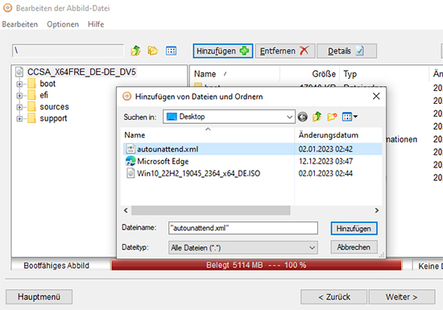443x310 pixels.
Task: Click new folder icon in main toolbar
Action: 153,51
